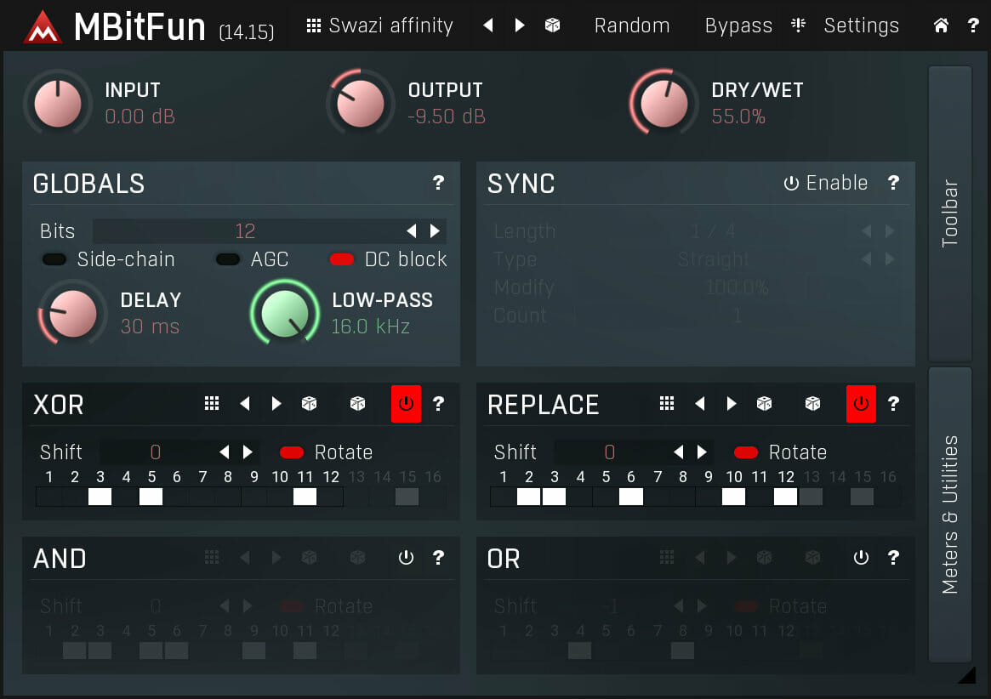Disable the XOR section power button
Viewport: 991px width, 699px height.
(x=406, y=404)
